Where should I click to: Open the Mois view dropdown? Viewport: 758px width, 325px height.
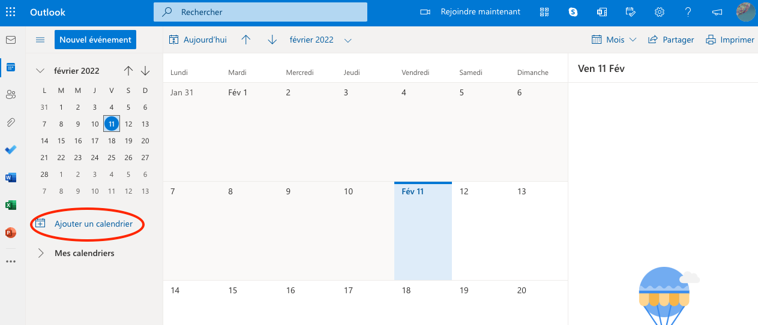[614, 40]
